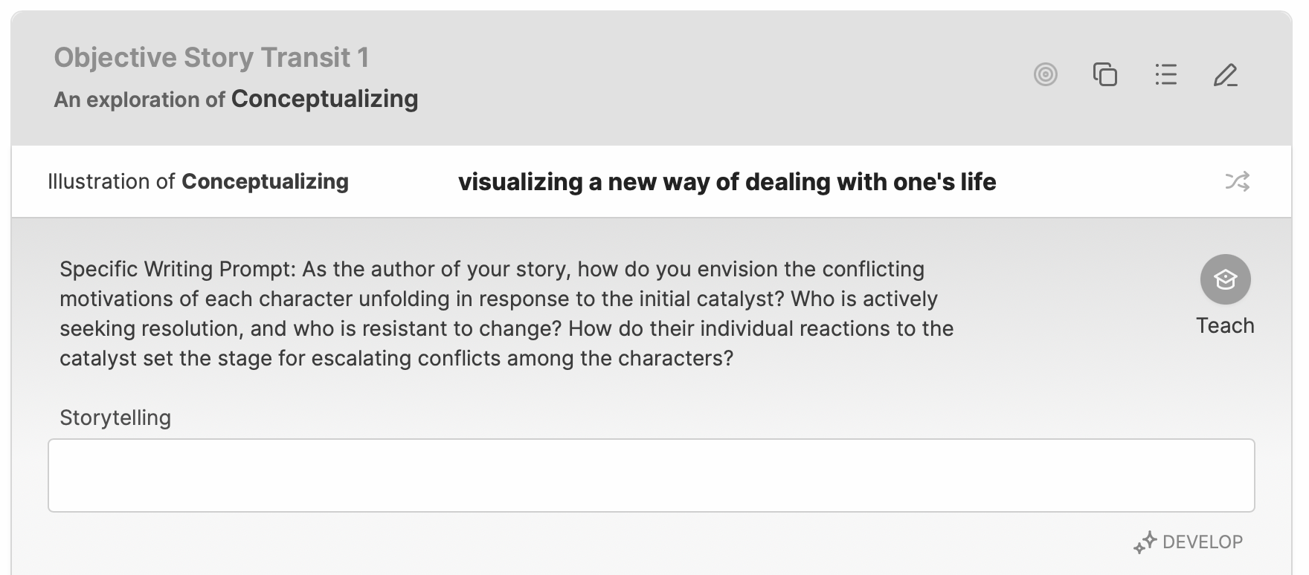Shuffle the Conceptualizing illustration with crossed-arrows icon
The width and height of the screenshot is (1309, 575).
1238,181
